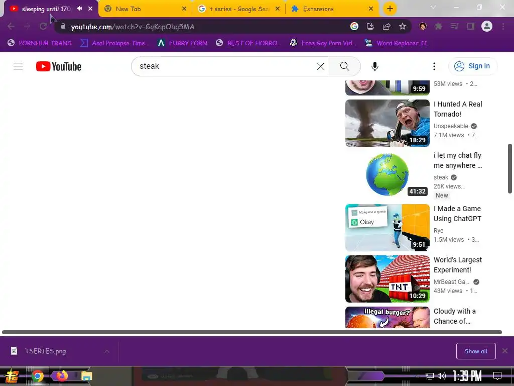Close the downloads bar
Viewport: 514px width, 386px height.
pyautogui.click(x=505, y=351)
